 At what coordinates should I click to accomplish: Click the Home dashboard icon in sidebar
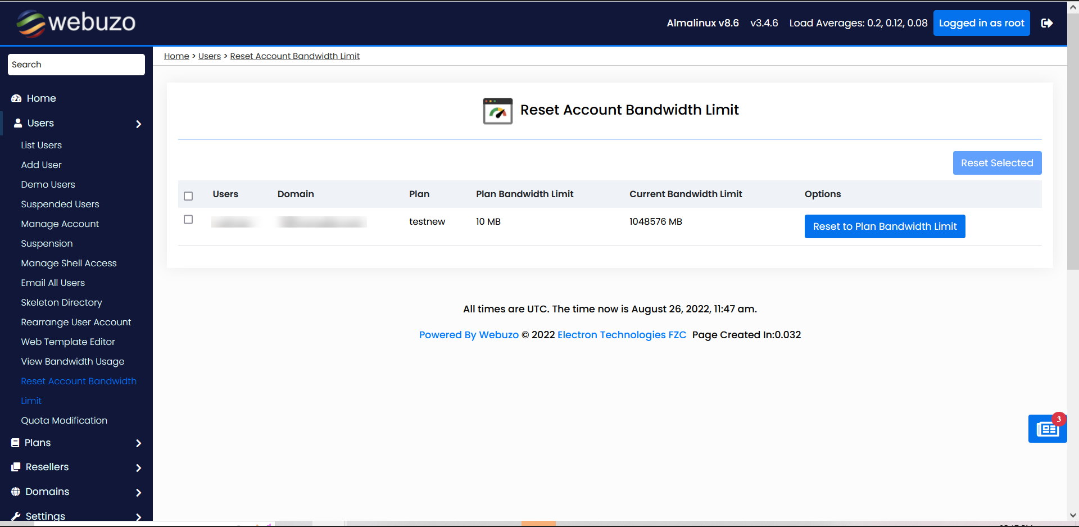coord(16,98)
